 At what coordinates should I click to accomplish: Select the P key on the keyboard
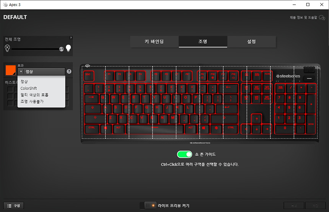[x=196, y=98]
